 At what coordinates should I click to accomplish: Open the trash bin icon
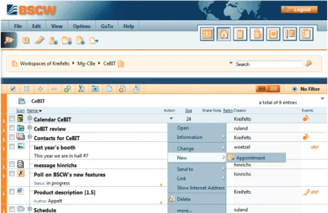click(x=257, y=34)
